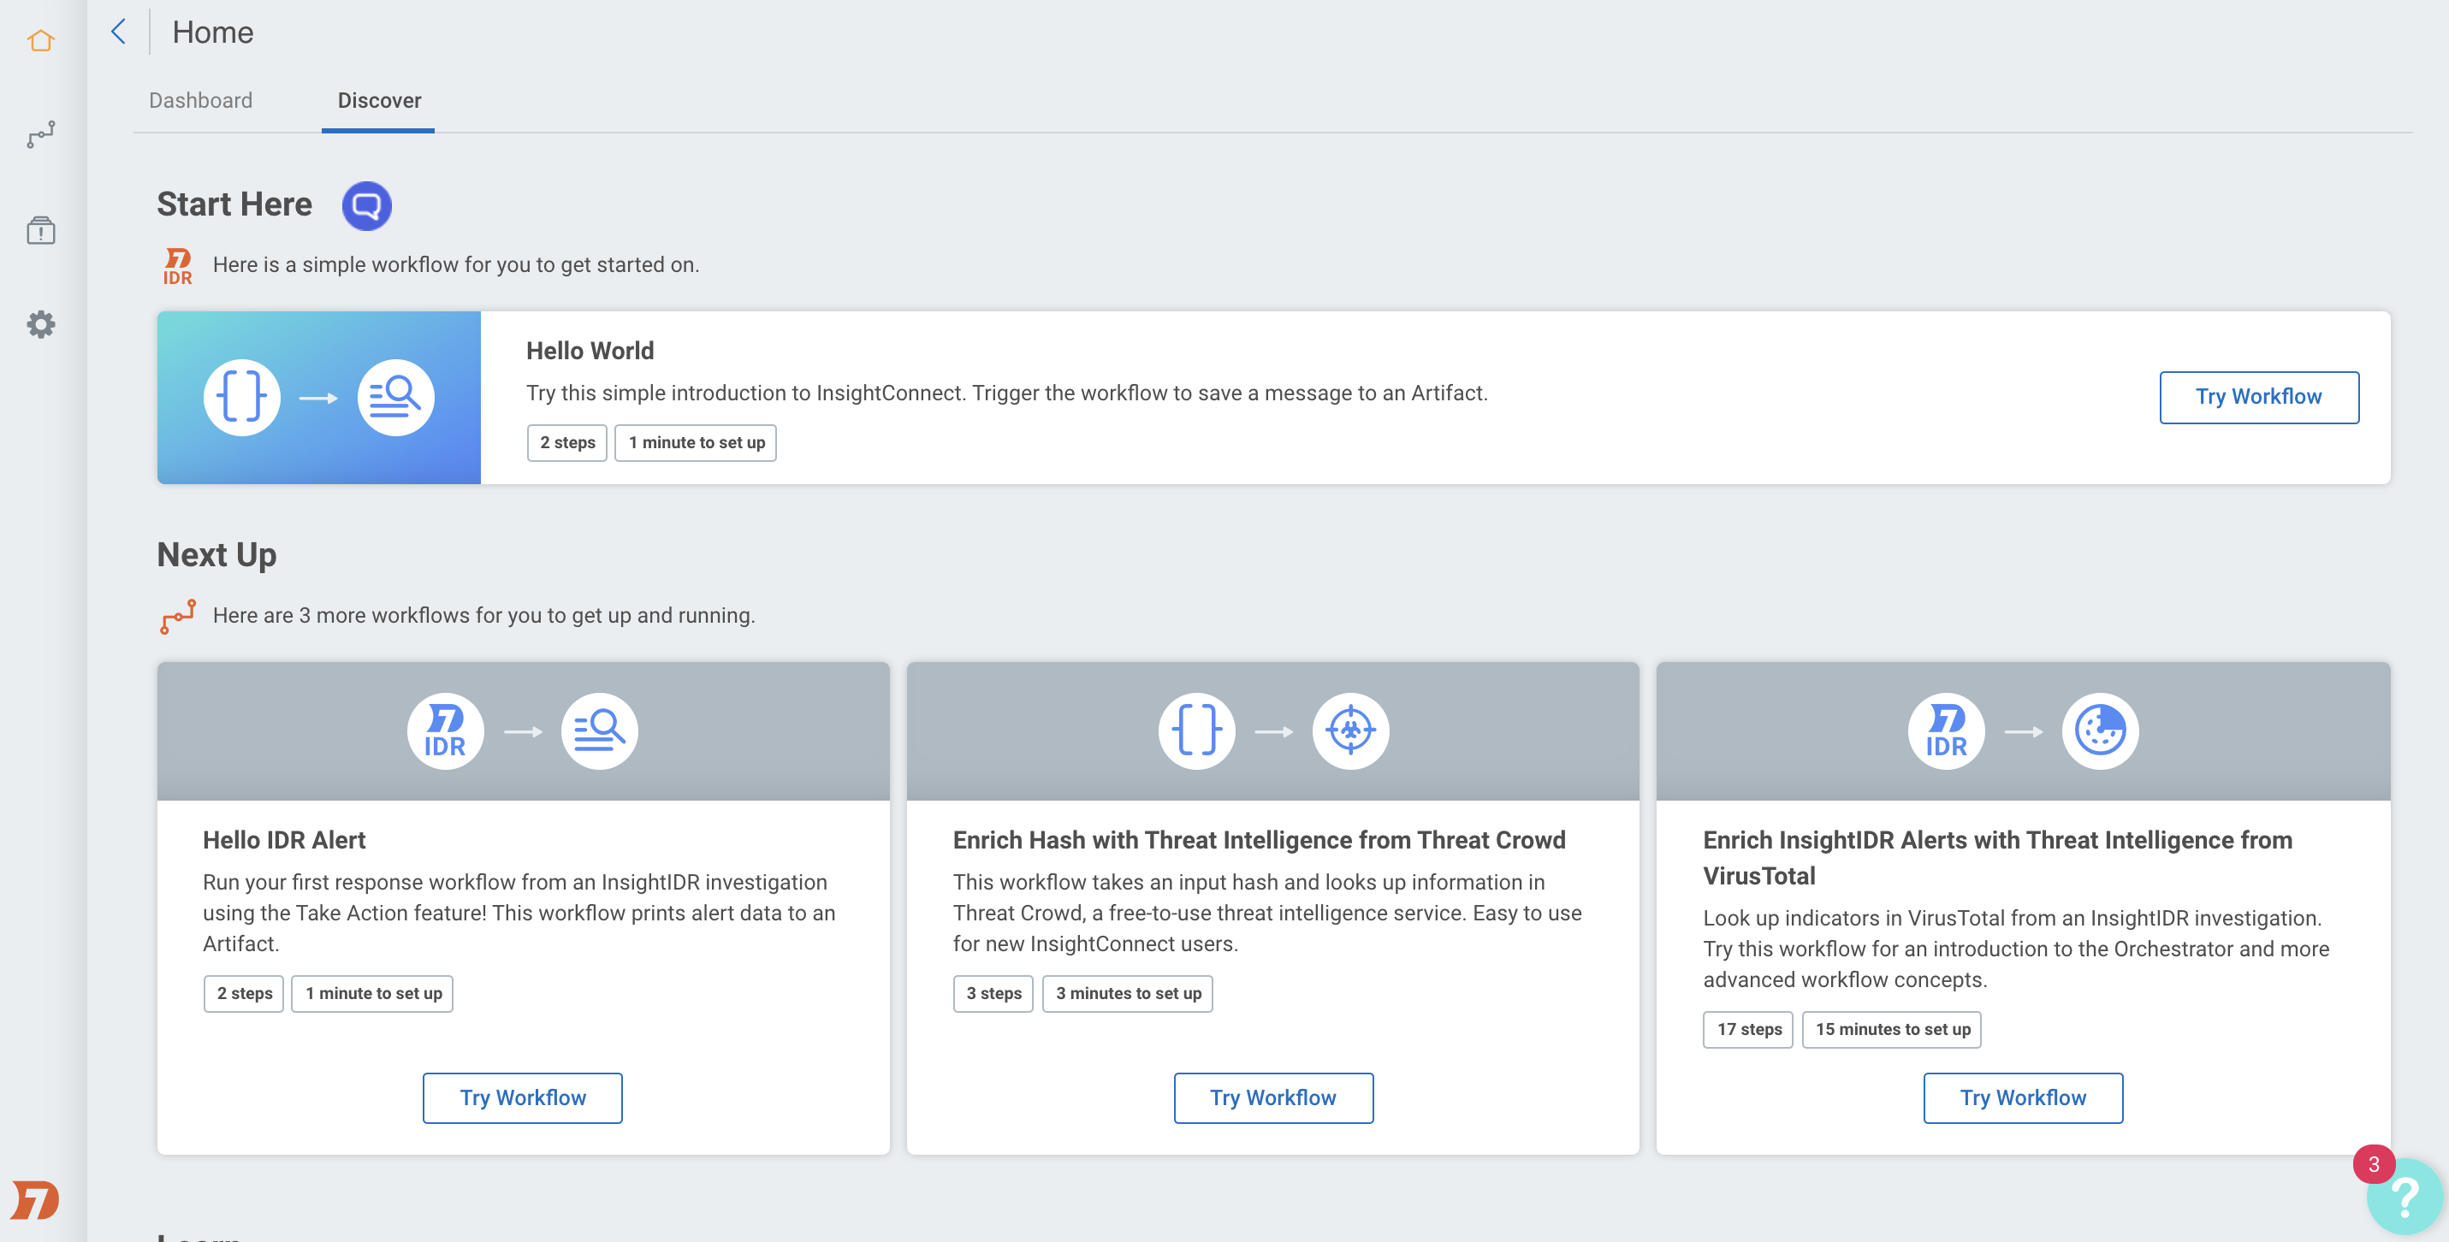Screen dimensions: 2449x1242
Task: Open the Jobs alert icon in sidebar
Action: point(41,230)
